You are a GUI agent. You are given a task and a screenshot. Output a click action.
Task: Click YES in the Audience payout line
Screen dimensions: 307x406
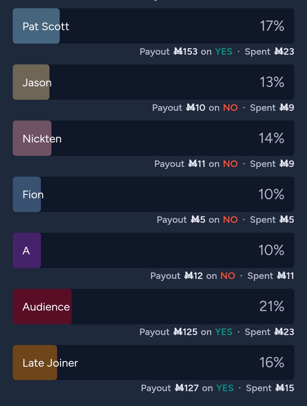coord(224,332)
